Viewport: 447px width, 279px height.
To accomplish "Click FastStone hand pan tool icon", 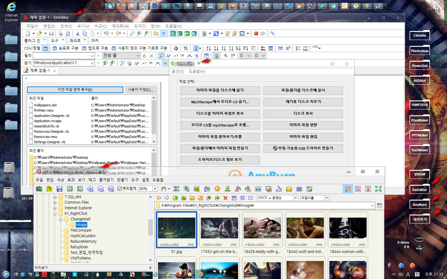I will pos(164,189).
